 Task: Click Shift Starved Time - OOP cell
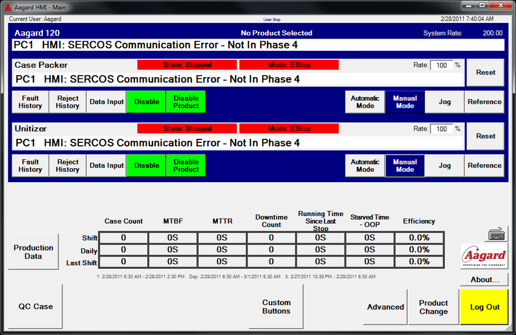(x=370, y=238)
